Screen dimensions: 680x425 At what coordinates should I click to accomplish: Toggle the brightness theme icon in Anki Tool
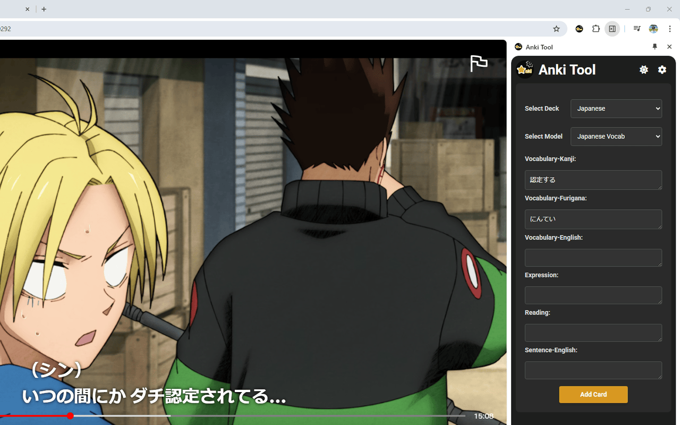coord(644,70)
